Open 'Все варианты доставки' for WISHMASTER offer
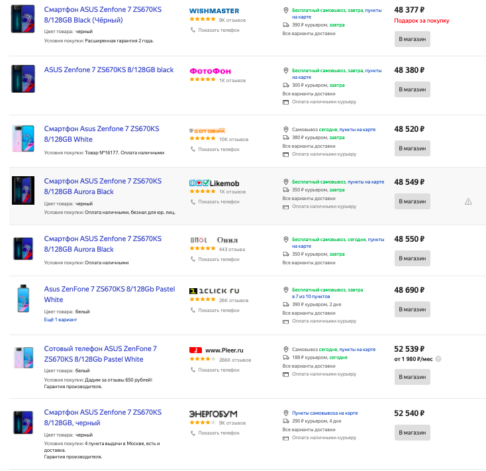This screenshot has width=486, height=471. [x=305, y=33]
